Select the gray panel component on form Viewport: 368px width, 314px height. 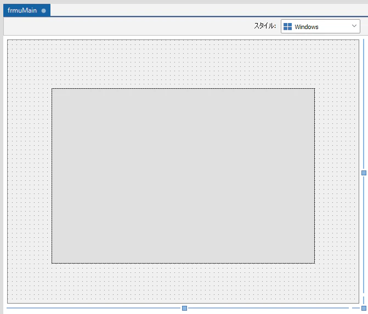click(183, 176)
